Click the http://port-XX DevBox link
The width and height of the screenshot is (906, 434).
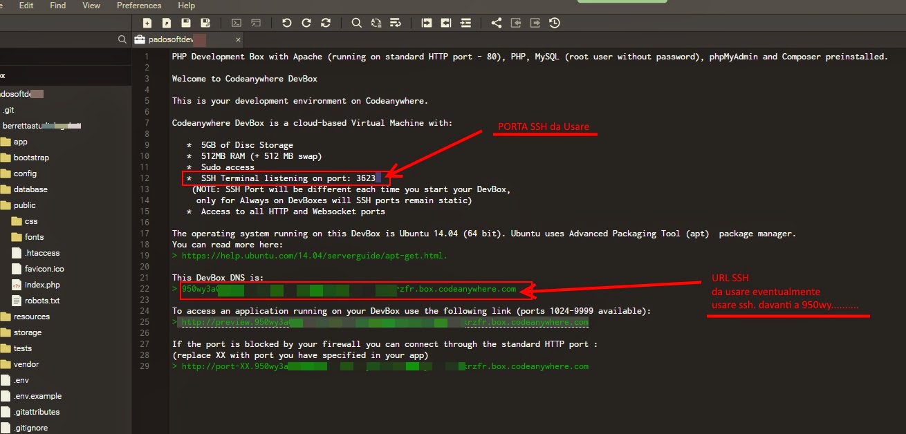(x=385, y=366)
